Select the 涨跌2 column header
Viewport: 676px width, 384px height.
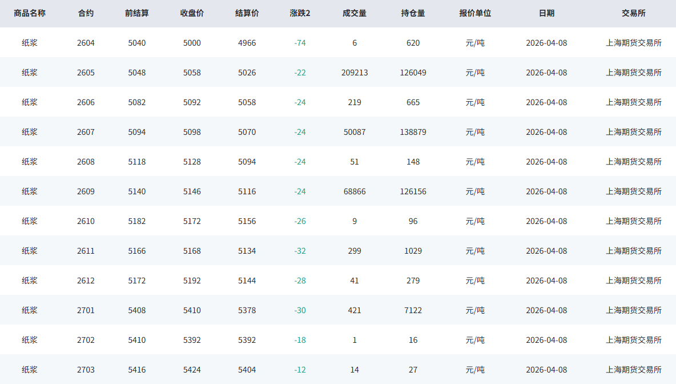pyautogui.click(x=300, y=13)
